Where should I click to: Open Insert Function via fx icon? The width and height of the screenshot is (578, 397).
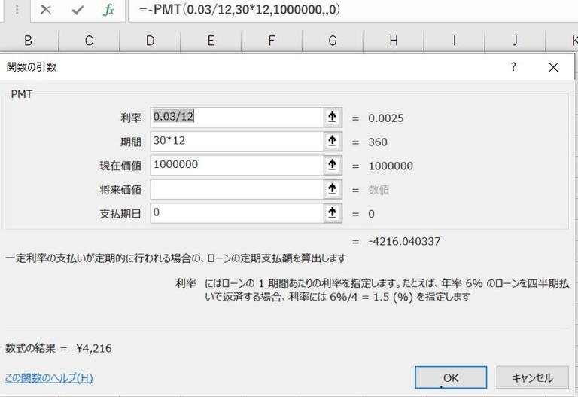[x=108, y=10]
